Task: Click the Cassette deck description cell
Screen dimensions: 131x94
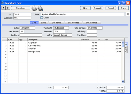Action: [x=54, y=45]
